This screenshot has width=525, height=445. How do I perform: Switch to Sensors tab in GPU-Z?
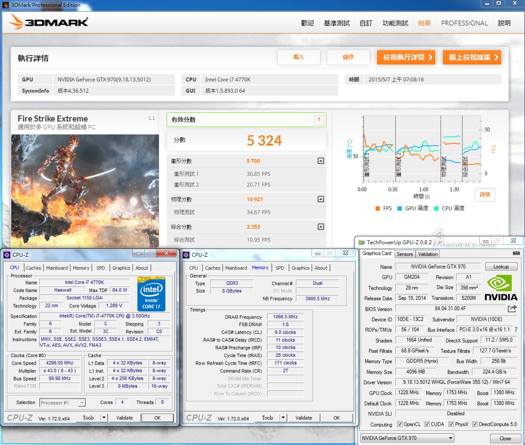405,254
